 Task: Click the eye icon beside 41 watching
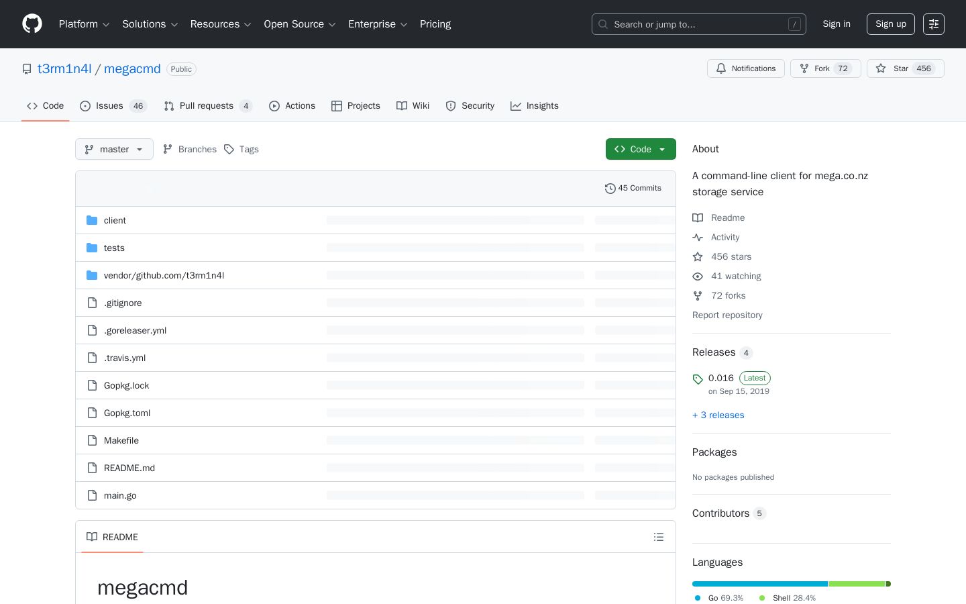click(698, 276)
